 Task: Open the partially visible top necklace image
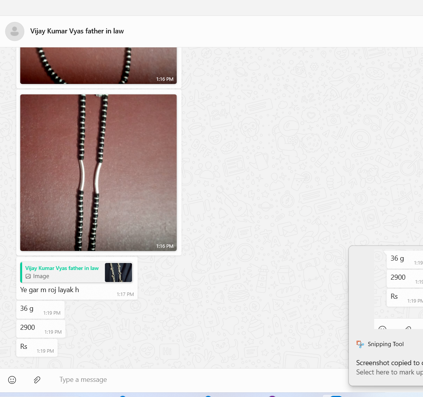click(98, 66)
